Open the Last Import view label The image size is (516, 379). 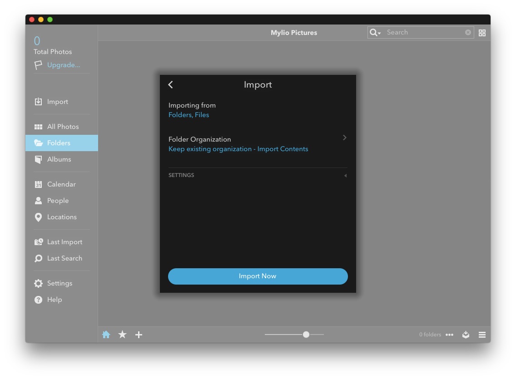click(x=65, y=242)
